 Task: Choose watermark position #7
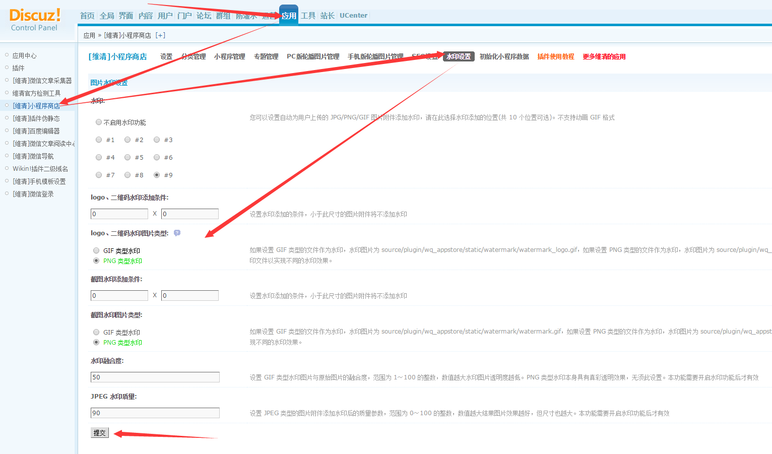[99, 175]
